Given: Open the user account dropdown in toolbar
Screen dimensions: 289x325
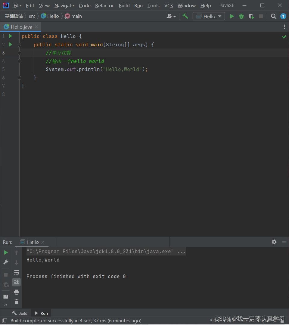Looking at the screenshot, I should pos(171,16).
